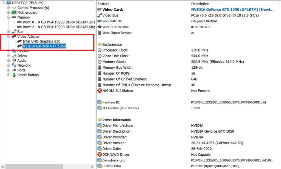
Task: Click the Intel UHD Graphics card icon
Action: 19,41
